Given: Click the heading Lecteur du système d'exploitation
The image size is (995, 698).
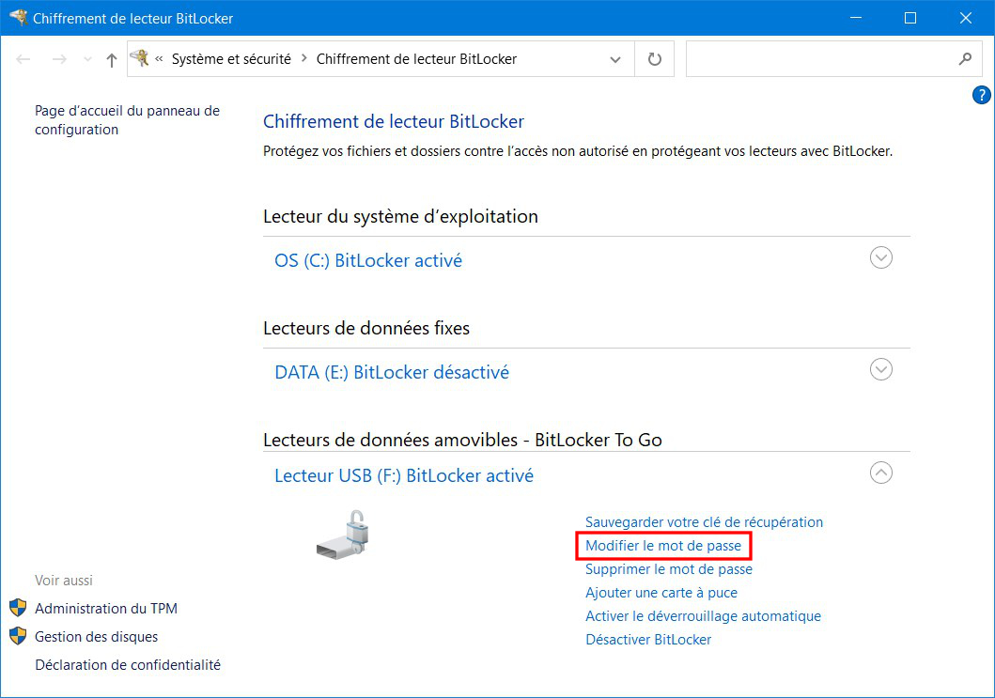Looking at the screenshot, I should click(400, 216).
